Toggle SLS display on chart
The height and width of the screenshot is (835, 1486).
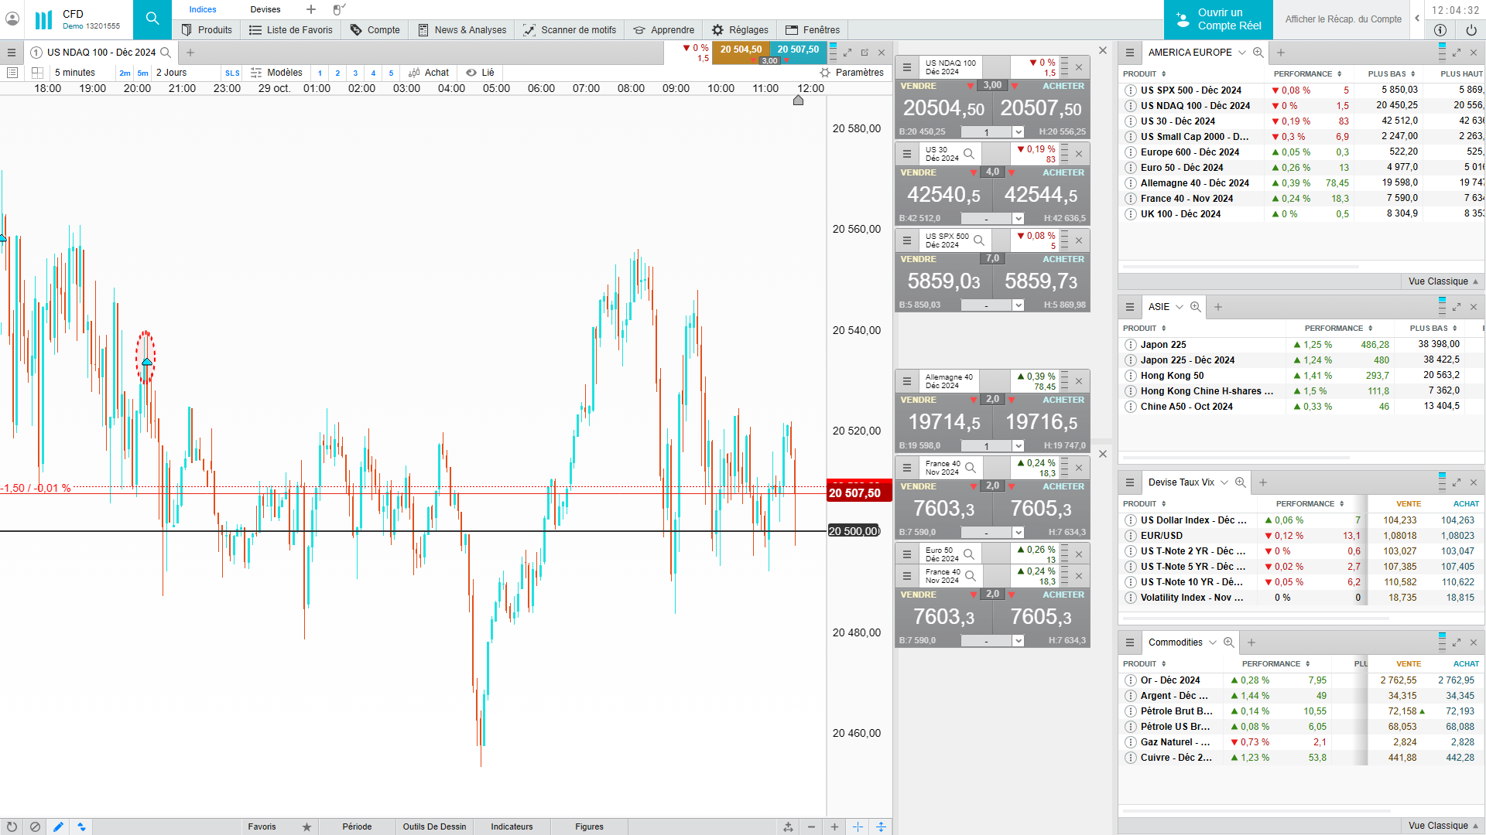(x=232, y=73)
